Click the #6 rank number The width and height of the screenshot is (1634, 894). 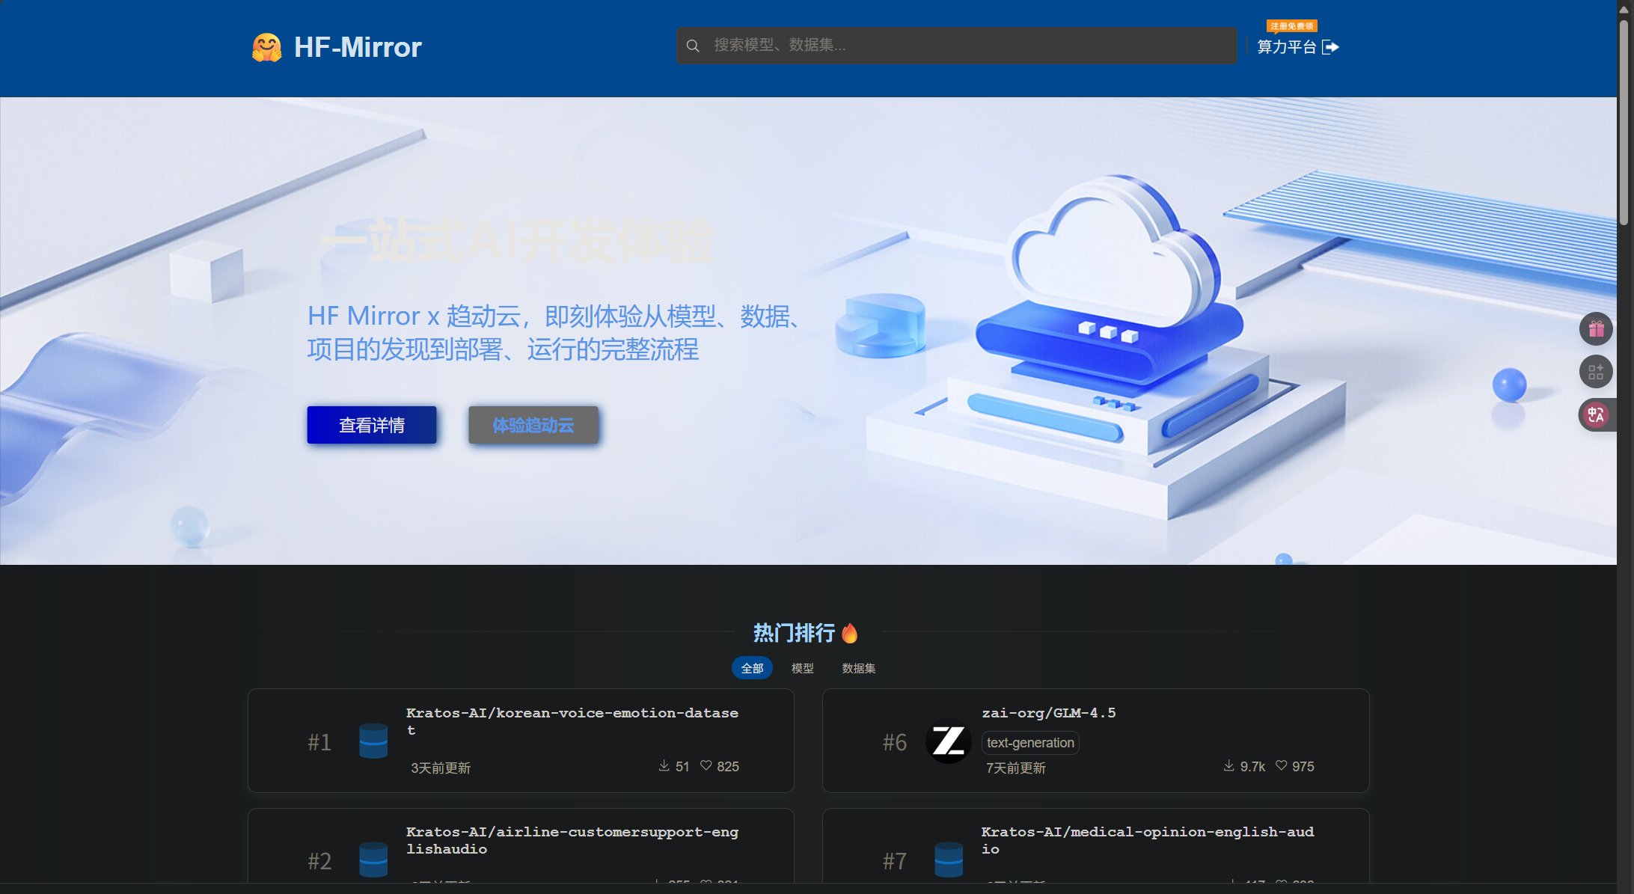point(895,742)
